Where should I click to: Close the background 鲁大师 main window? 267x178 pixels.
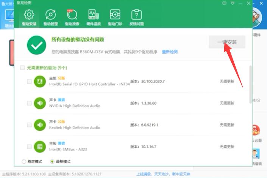(x=261, y=3)
